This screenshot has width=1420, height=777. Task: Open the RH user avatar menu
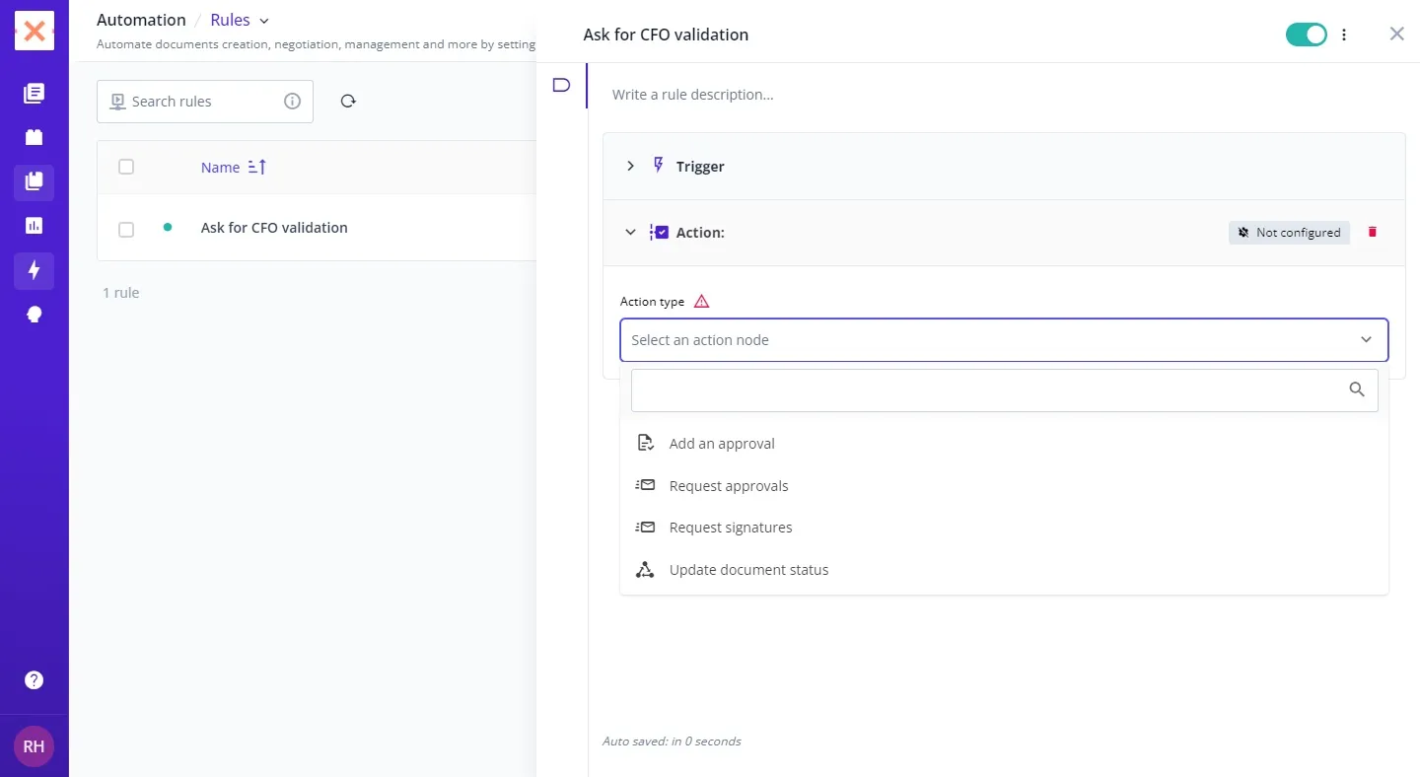(x=34, y=746)
